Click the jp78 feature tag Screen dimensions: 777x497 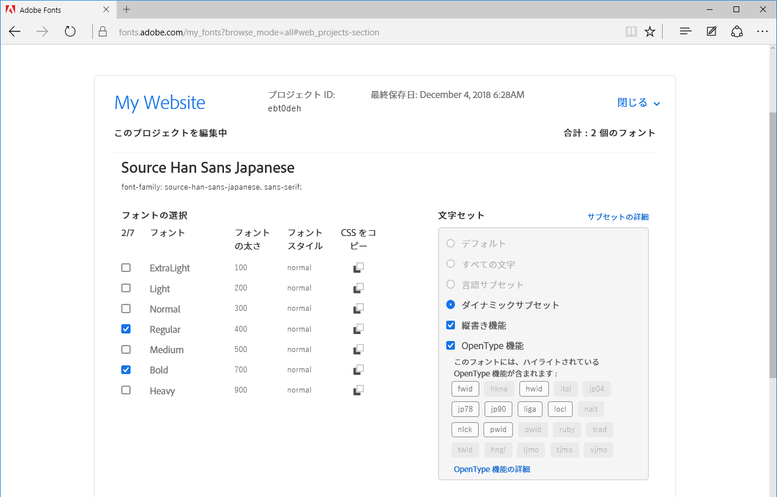(465, 409)
